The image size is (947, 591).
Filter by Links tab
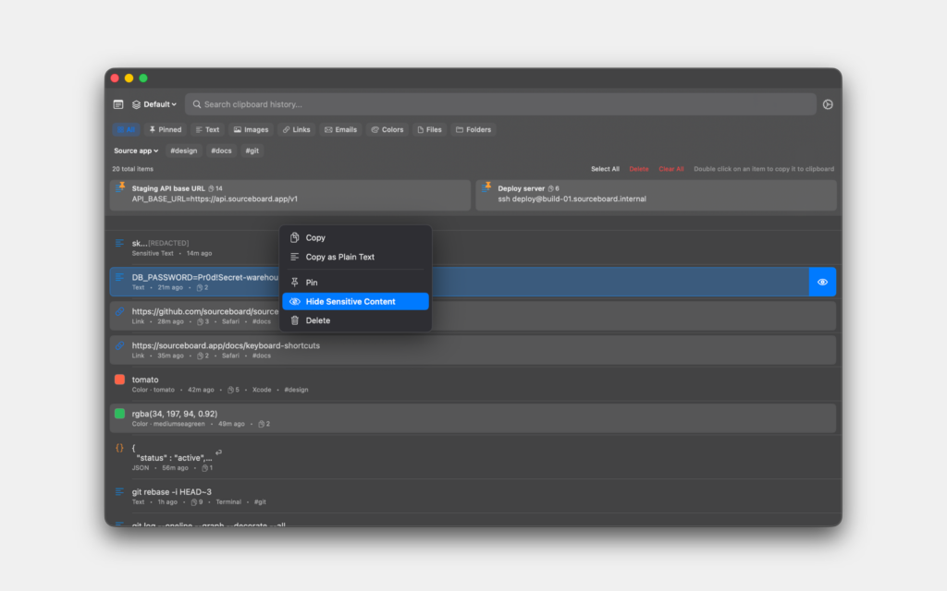coord(297,129)
